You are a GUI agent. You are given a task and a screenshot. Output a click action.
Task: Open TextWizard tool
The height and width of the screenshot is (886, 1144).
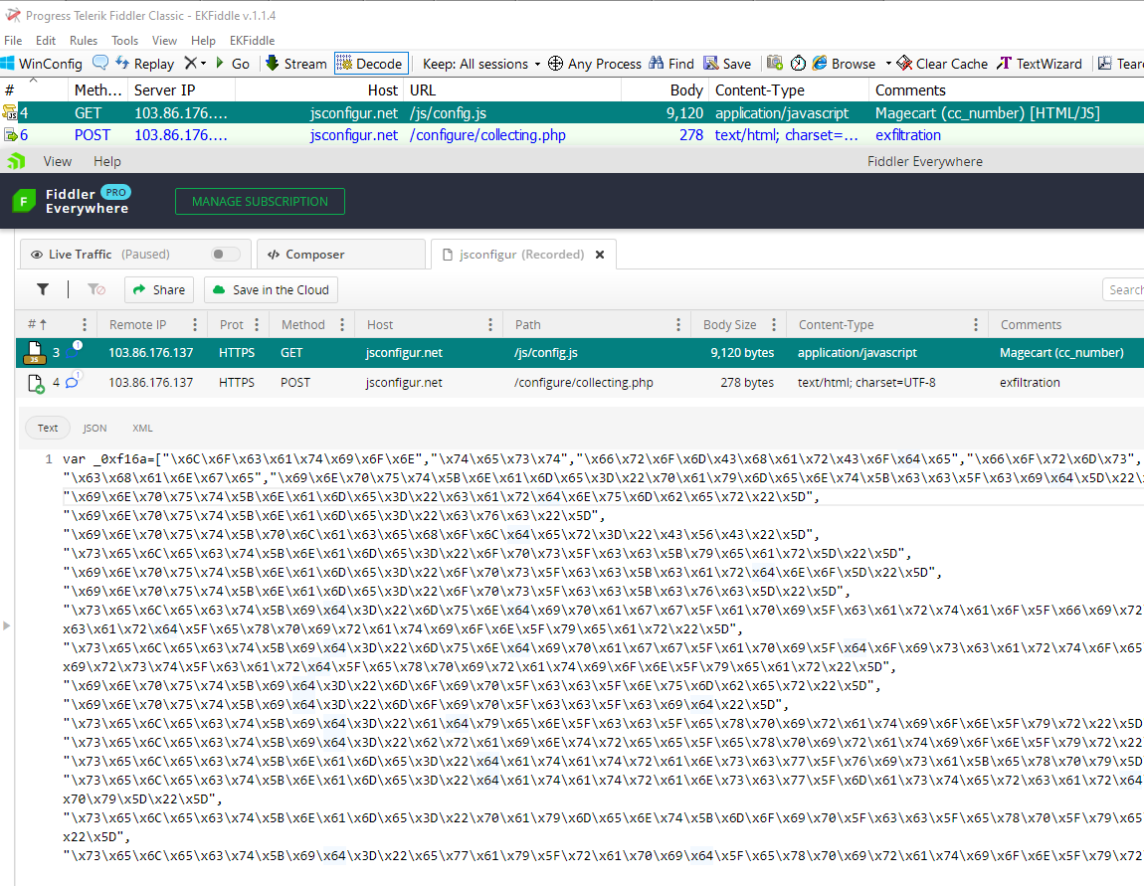(1039, 64)
